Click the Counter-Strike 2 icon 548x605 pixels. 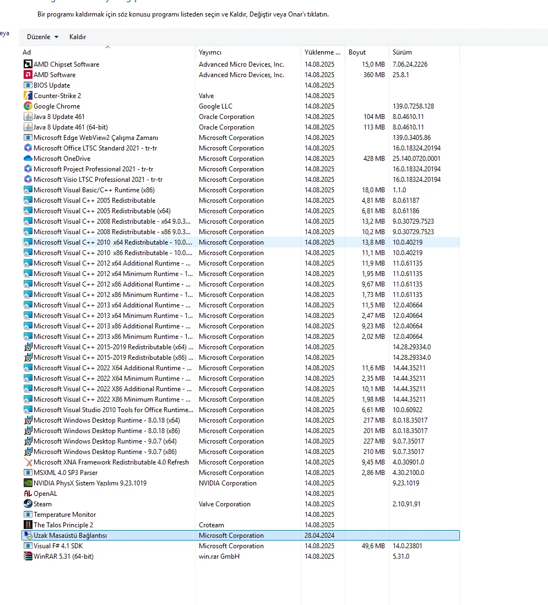pos(28,95)
